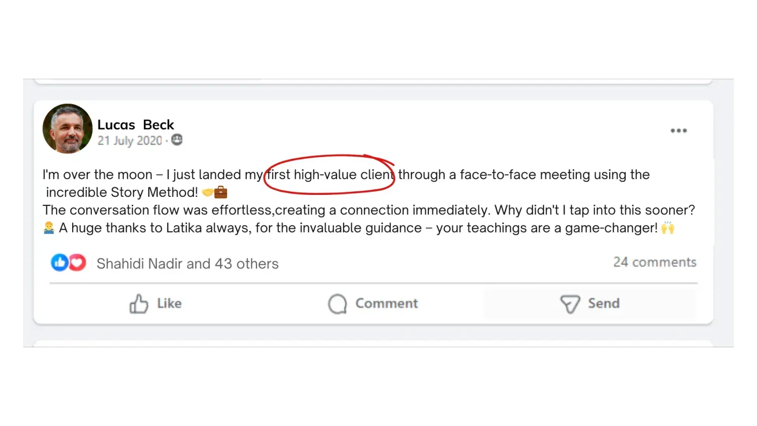Click the speech bubble comment icon
This screenshot has width=757, height=426.
(337, 304)
